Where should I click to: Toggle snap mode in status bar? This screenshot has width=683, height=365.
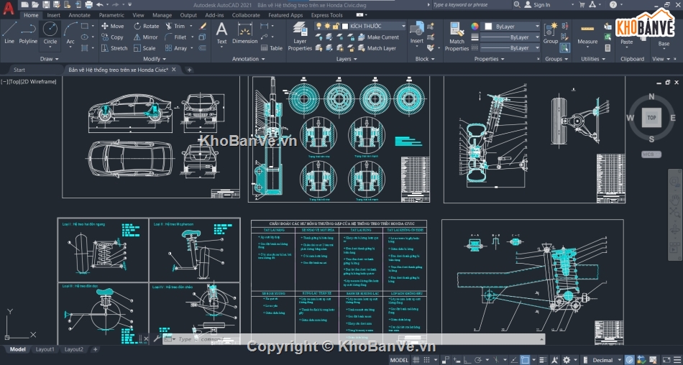[427, 360]
